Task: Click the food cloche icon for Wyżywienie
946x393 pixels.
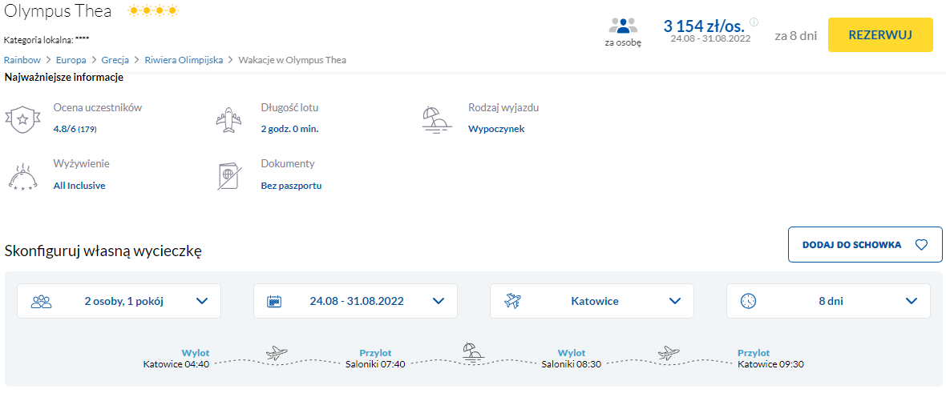Action: (24, 175)
